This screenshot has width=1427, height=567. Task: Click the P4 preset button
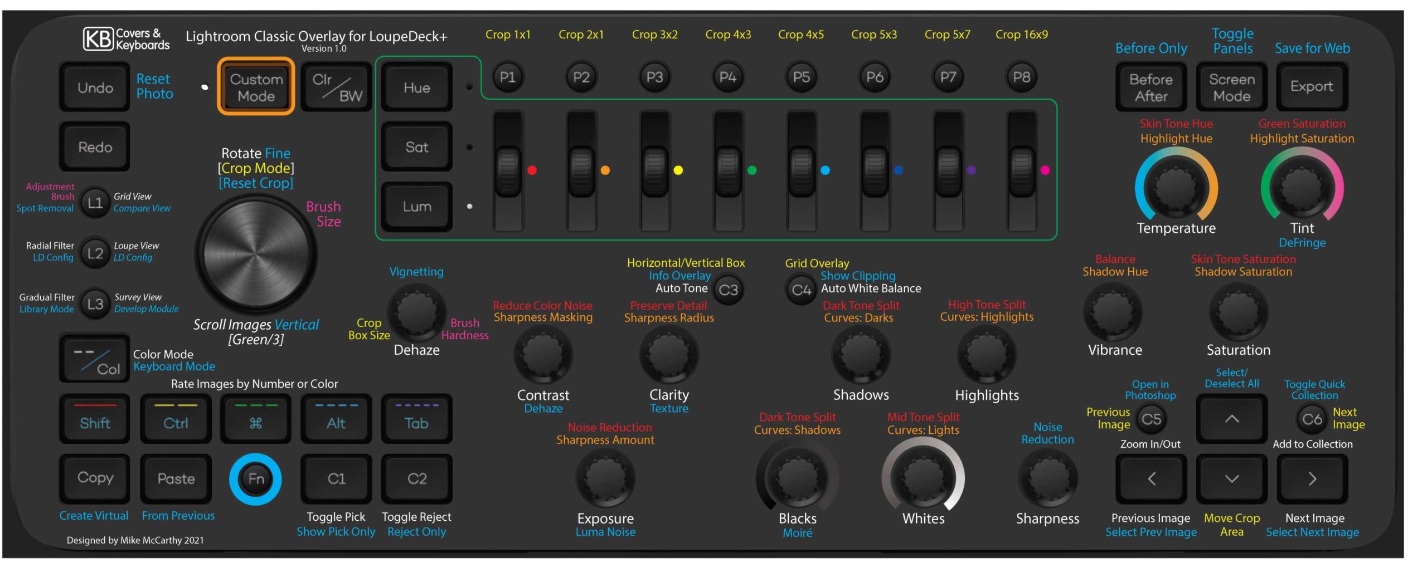(727, 77)
